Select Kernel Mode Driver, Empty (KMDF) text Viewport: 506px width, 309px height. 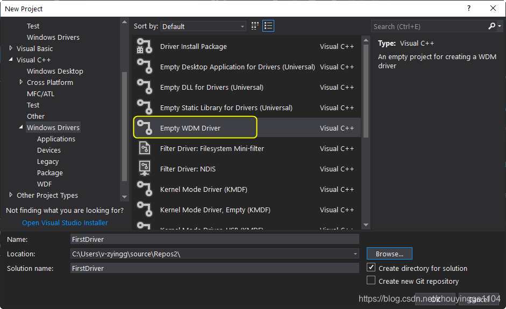coord(215,210)
